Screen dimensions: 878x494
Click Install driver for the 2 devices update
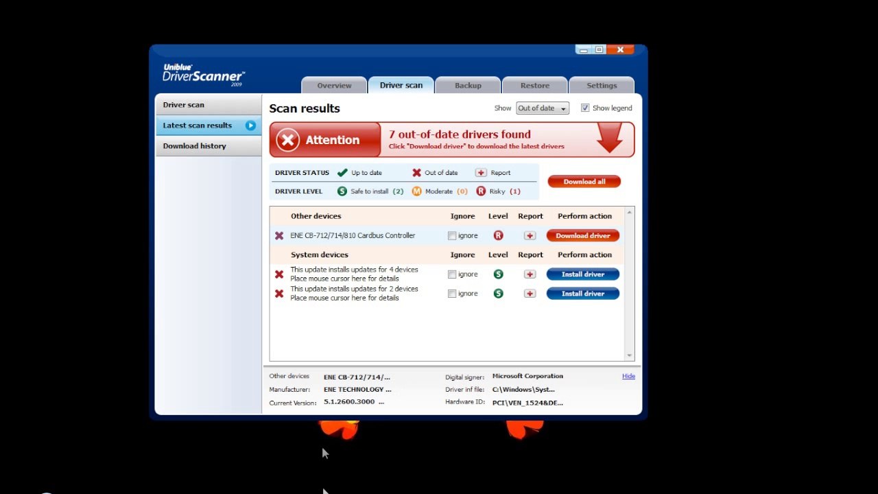coord(583,294)
